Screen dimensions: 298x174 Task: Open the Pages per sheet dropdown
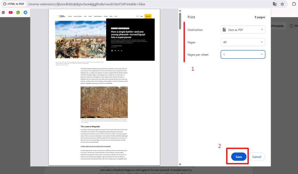click(243, 54)
